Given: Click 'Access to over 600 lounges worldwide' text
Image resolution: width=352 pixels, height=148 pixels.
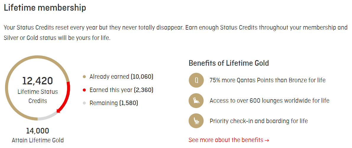Looking at the screenshot, I should coord(269,101).
